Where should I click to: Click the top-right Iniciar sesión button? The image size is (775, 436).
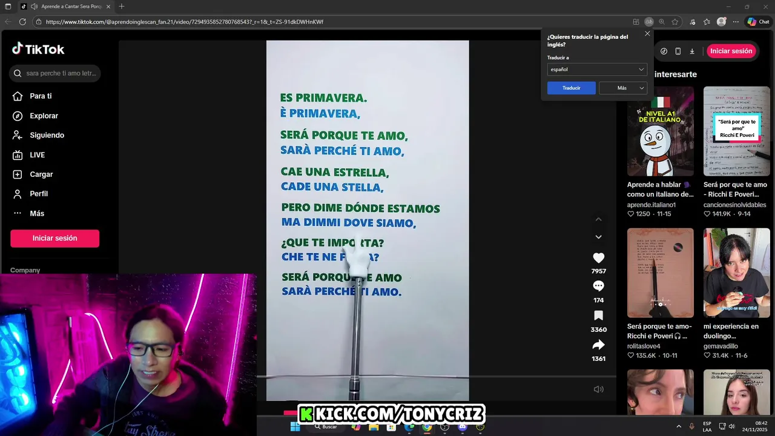coord(731,51)
